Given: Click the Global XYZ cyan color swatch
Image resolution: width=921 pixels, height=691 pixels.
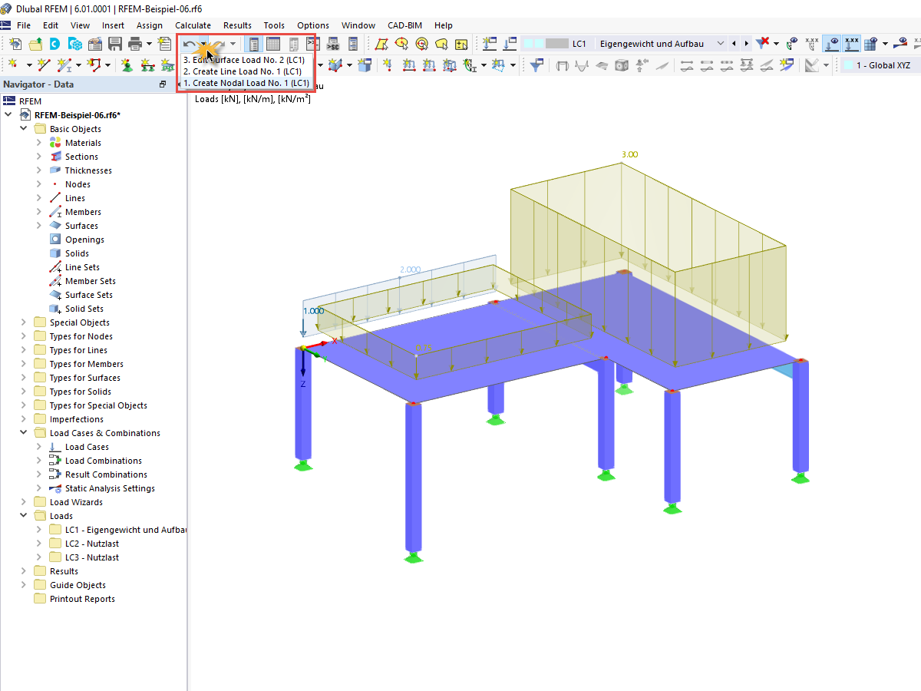Looking at the screenshot, I should pos(849,65).
